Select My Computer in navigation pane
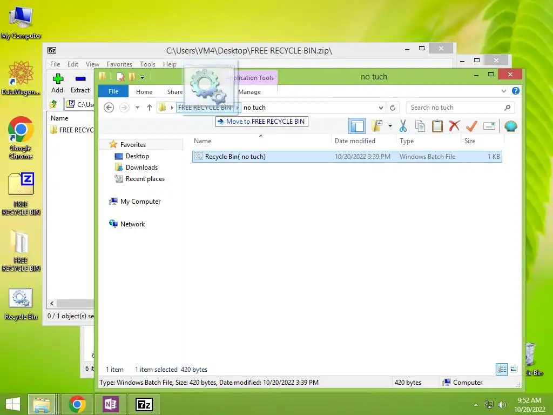553x415 pixels. (x=140, y=202)
